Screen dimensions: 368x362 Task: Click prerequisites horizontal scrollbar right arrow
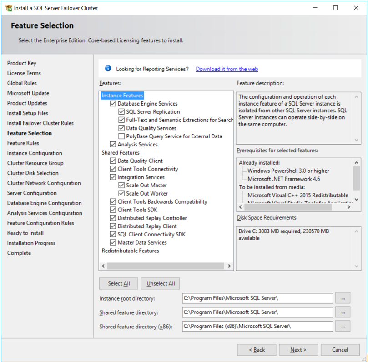(349, 207)
